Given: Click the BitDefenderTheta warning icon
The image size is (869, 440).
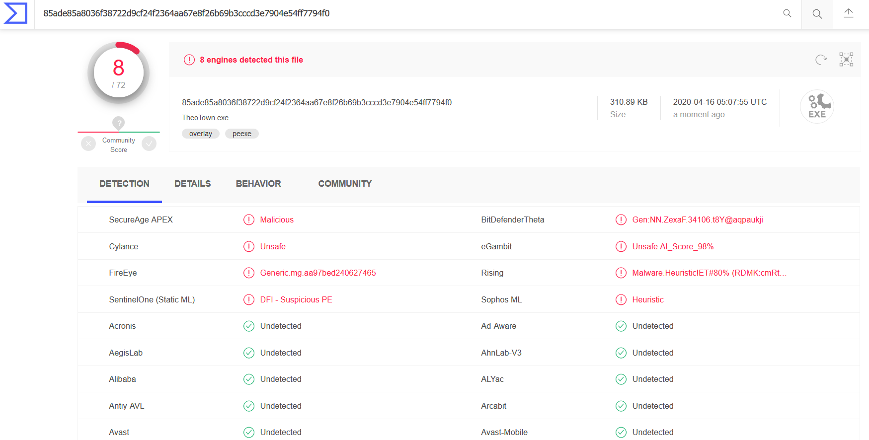Looking at the screenshot, I should (x=621, y=220).
